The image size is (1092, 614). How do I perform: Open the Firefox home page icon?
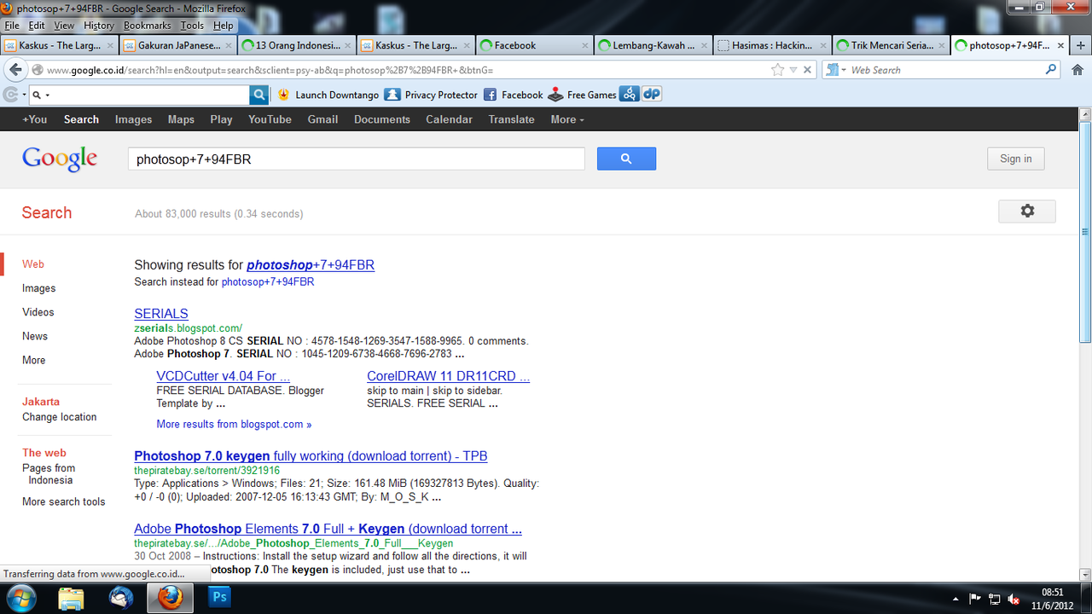[x=1077, y=70]
